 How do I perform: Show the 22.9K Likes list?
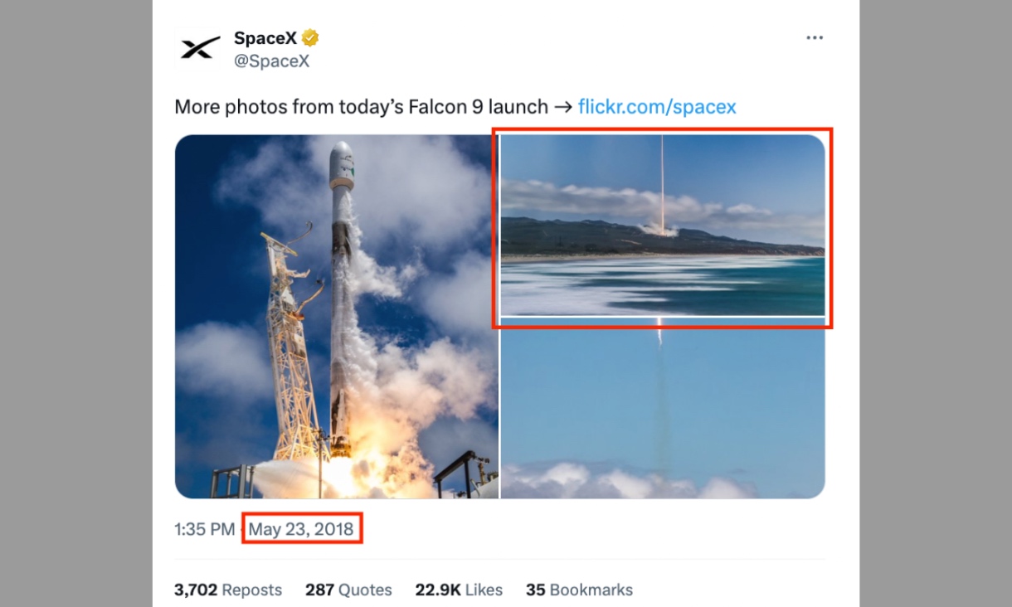tap(459, 590)
